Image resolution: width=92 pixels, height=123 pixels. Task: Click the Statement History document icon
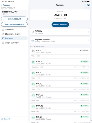point(3,34)
